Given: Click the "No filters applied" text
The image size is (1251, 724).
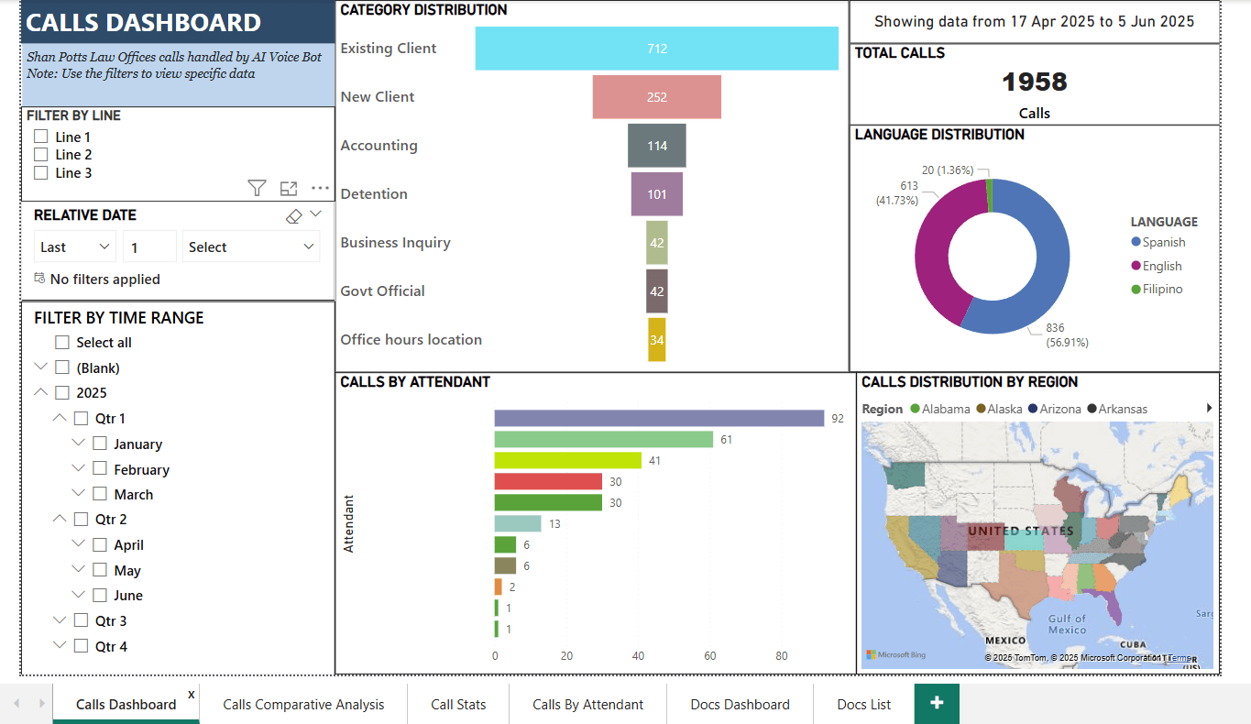Looking at the screenshot, I should (x=105, y=280).
